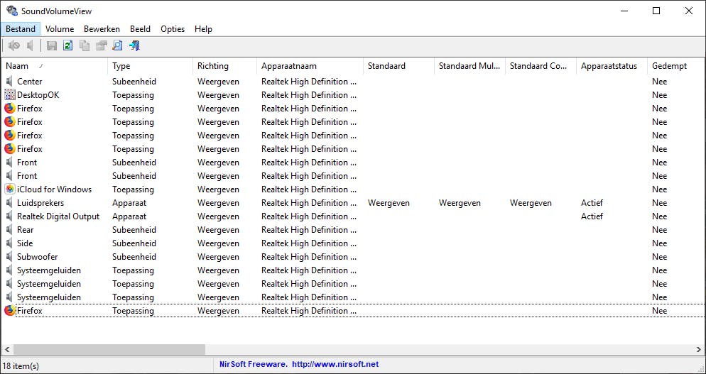Click Toepassing type in the DesktopOK row

coord(134,95)
